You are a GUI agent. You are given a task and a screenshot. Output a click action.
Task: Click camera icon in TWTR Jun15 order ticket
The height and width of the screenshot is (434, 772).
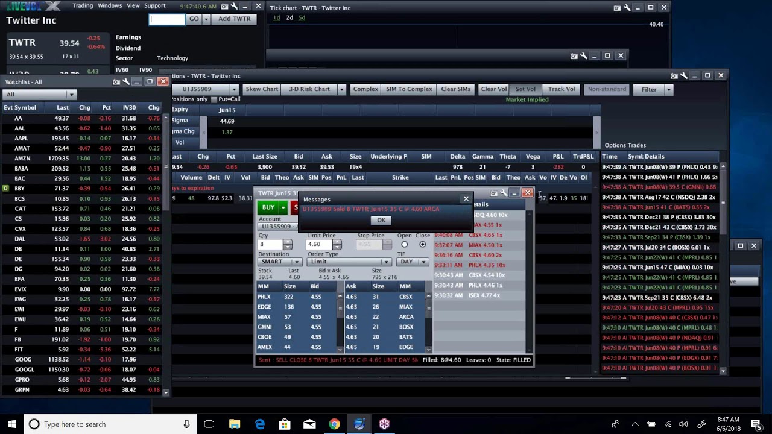tap(494, 193)
